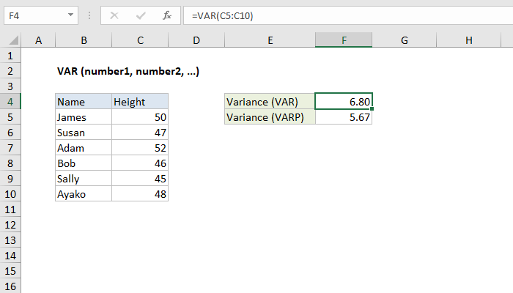Select row 16 header
513x293 pixels.
[10, 286]
